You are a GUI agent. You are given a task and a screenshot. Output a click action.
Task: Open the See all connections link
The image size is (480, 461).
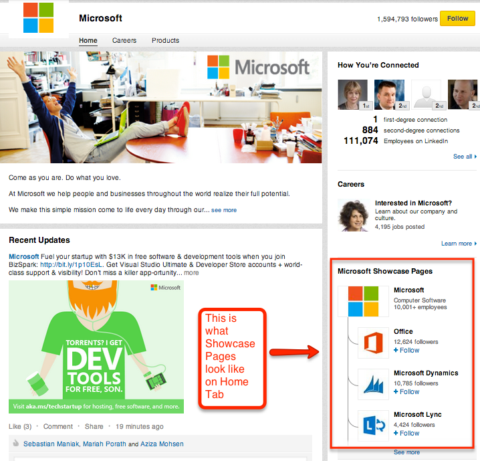tap(465, 157)
